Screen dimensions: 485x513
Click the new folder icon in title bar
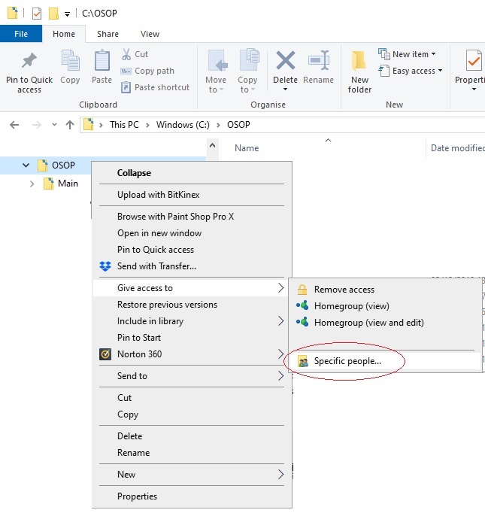pos(53,14)
